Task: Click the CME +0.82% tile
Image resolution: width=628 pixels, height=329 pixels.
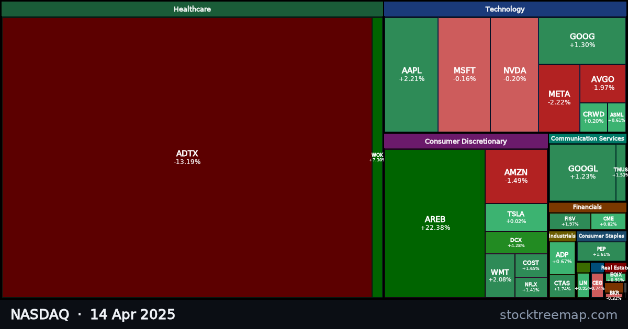Action: pyautogui.click(x=608, y=221)
